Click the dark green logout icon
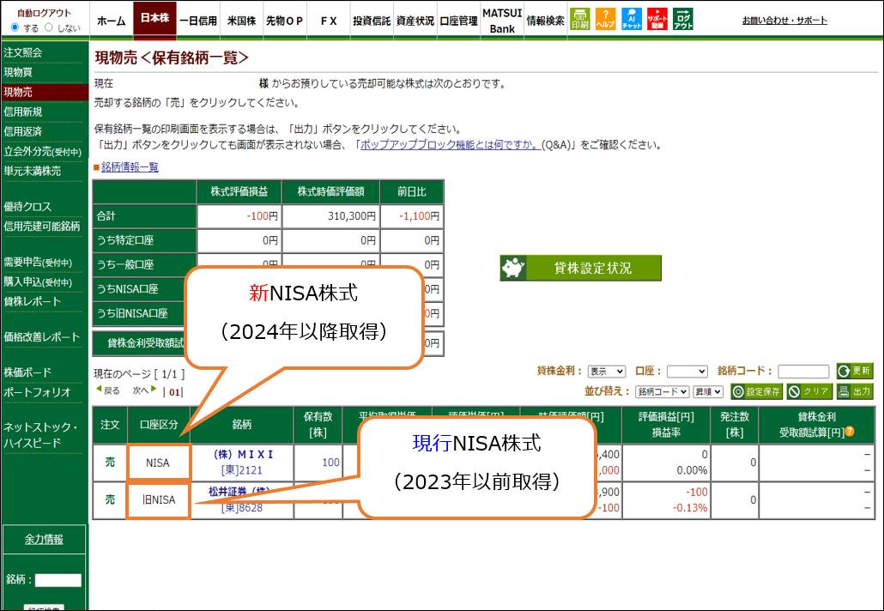The height and width of the screenshot is (611, 884). click(x=682, y=19)
